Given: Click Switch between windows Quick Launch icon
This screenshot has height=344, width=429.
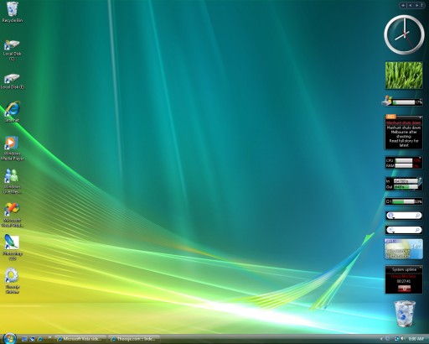Looking at the screenshot, I should pyautogui.click(x=32, y=339).
